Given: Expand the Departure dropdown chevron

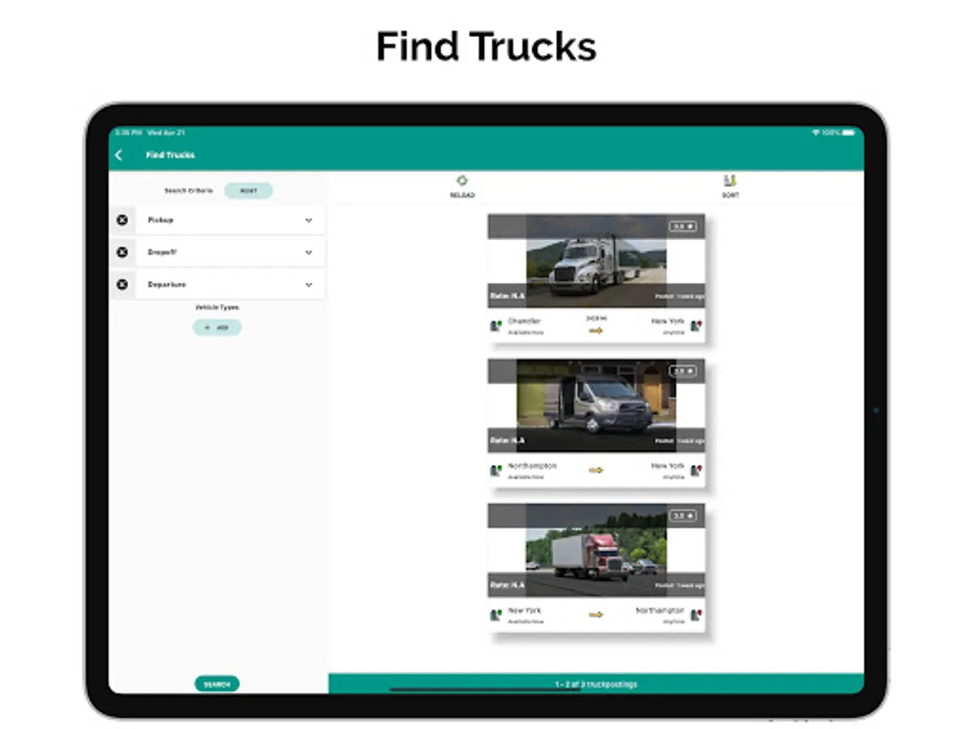Looking at the screenshot, I should tap(309, 285).
